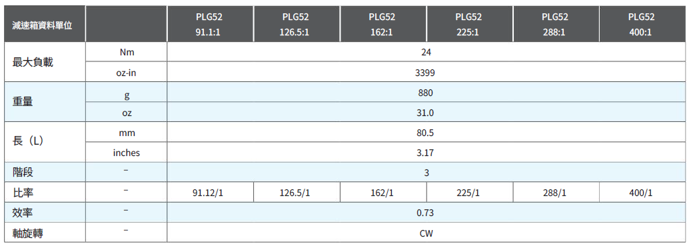Click the PLG52 162:1 column header
Viewport: 691px width, 246px height.
(x=383, y=24)
